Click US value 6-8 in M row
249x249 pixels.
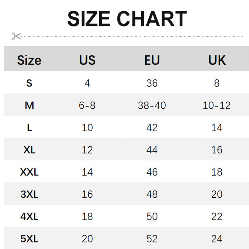87,106
